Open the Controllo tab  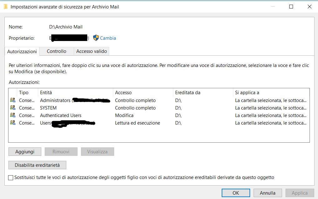pyautogui.click(x=57, y=51)
